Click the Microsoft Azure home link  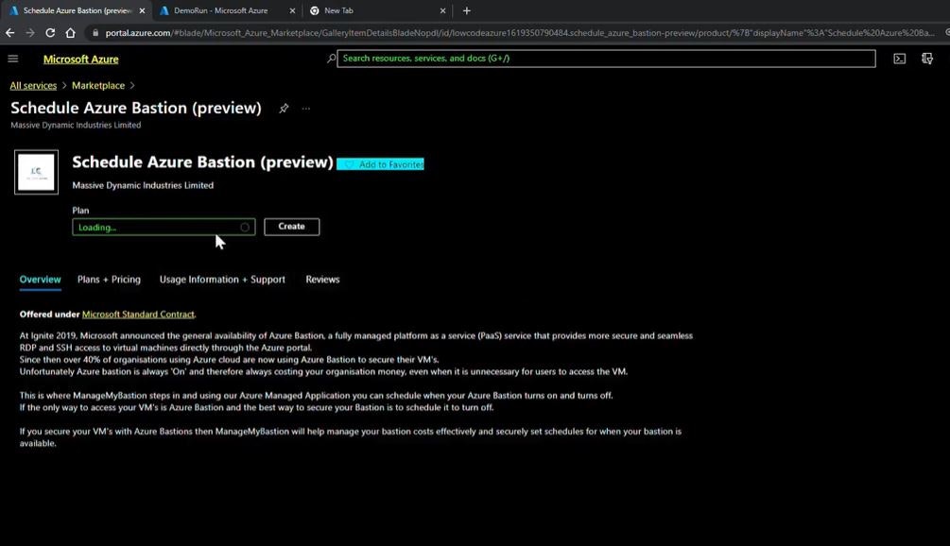[80, 60]
